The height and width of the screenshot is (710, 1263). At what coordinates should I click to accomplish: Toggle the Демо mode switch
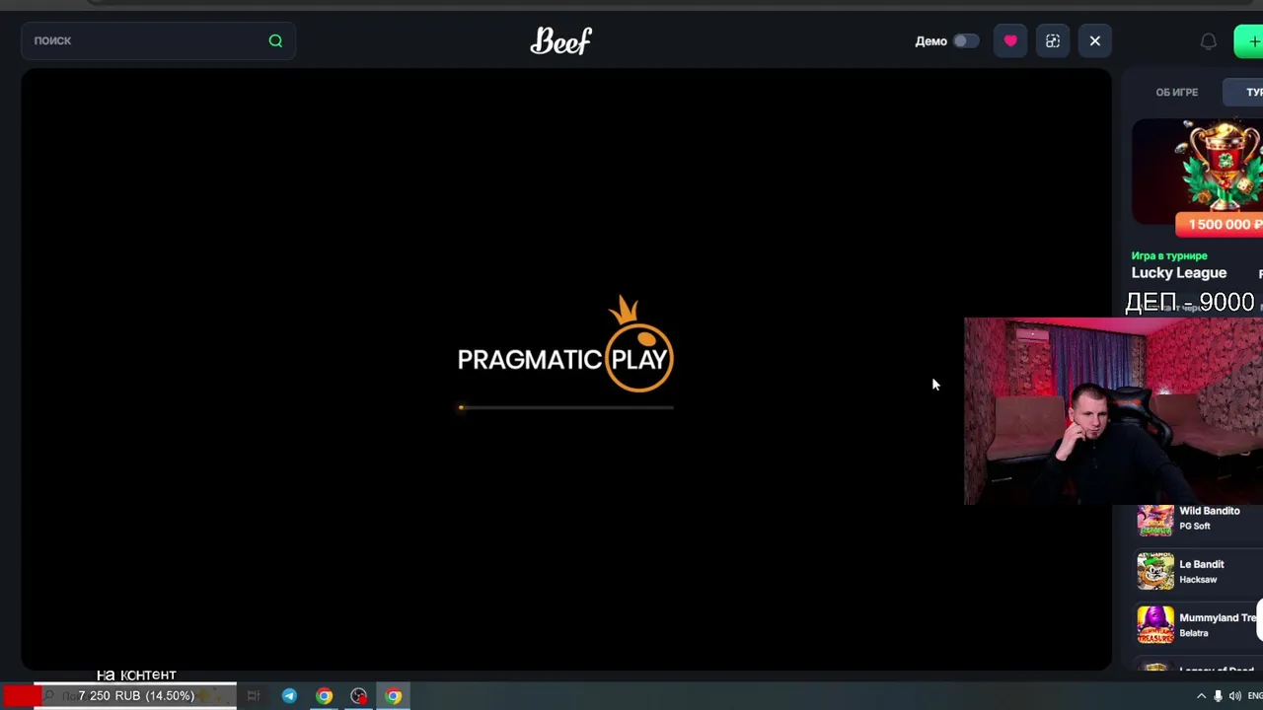pyautogui.click(x=965, y=40)
